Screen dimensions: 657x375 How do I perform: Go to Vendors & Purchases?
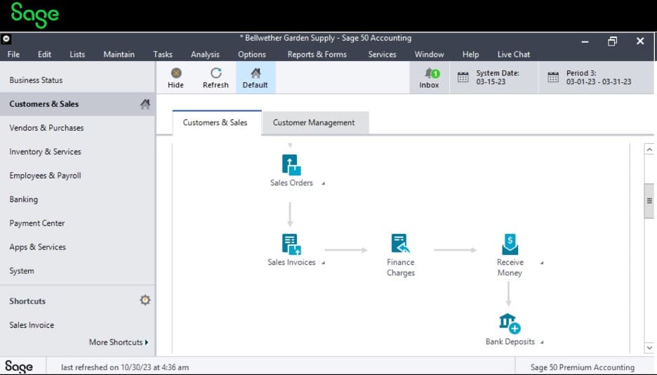coord(77,128)
